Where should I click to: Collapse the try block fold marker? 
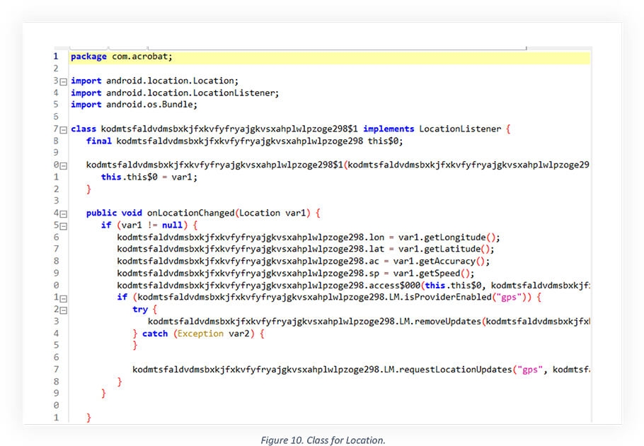coord(63,310)
